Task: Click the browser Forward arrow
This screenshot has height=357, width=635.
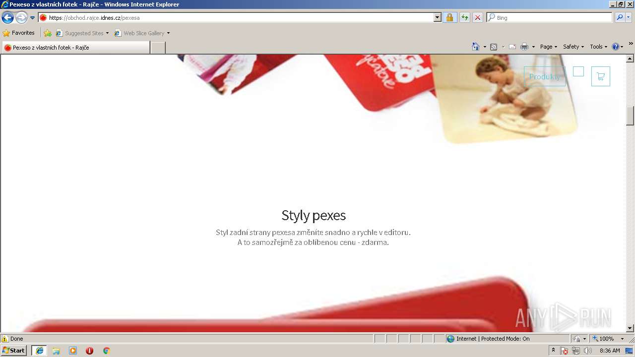Action: (21, 18)
